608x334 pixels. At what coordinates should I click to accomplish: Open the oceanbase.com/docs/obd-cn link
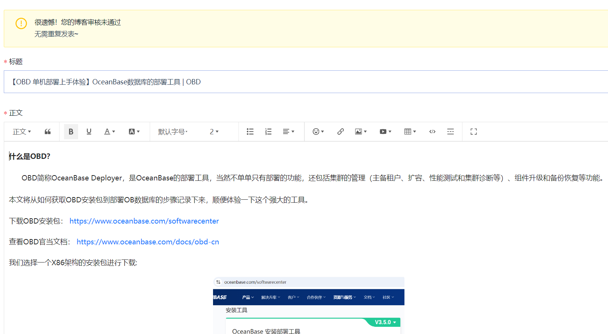click(148, 242)
